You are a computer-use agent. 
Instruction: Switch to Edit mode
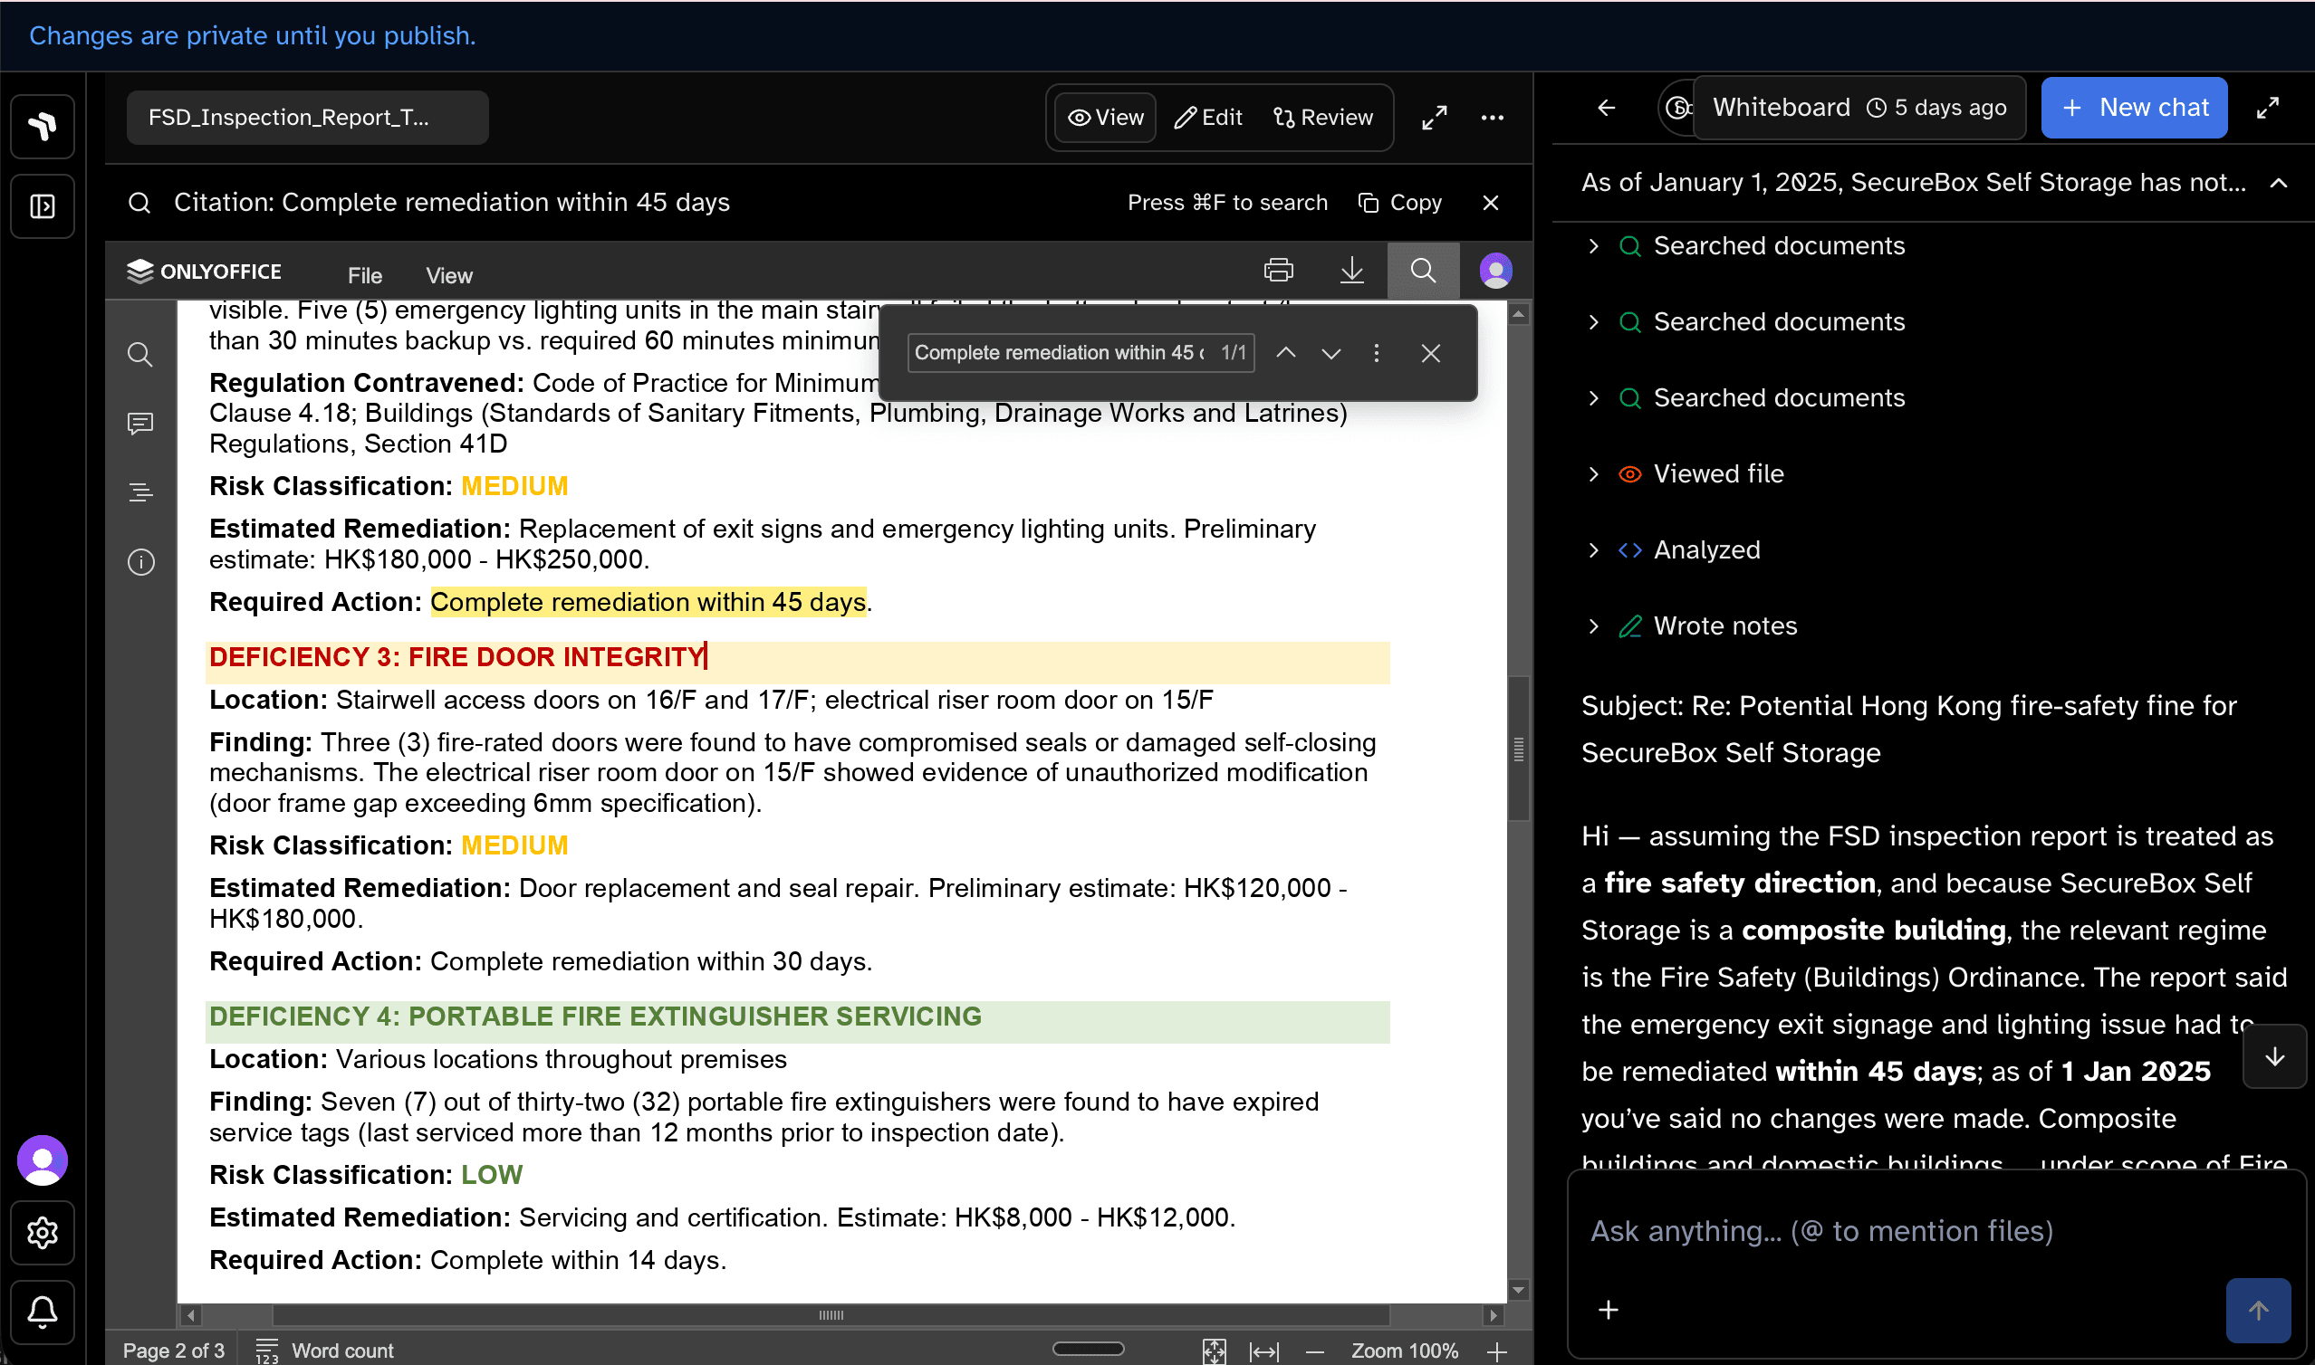pyautogui.click(x=1208, y=118)
